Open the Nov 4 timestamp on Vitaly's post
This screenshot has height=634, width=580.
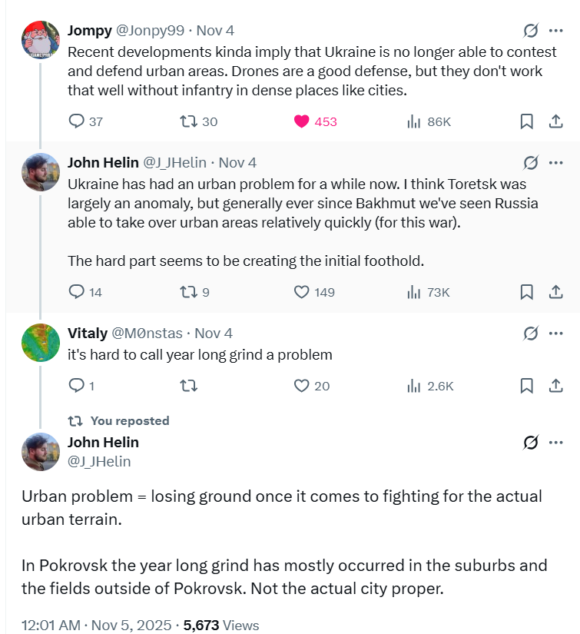point(214,334)
